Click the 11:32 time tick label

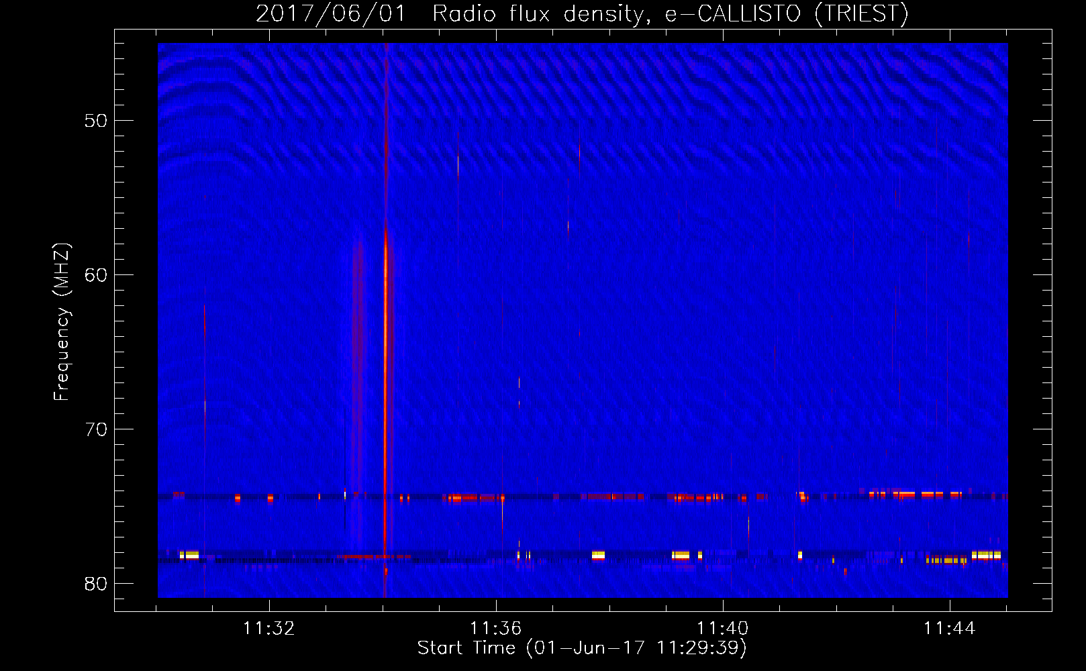click(268, 629)
